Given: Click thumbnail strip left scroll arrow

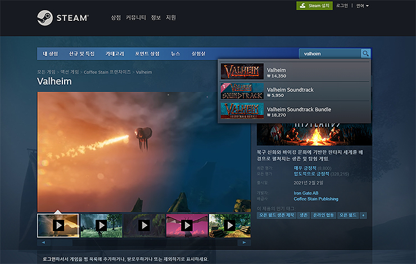Looking at the screenshot, I should 43,243.
